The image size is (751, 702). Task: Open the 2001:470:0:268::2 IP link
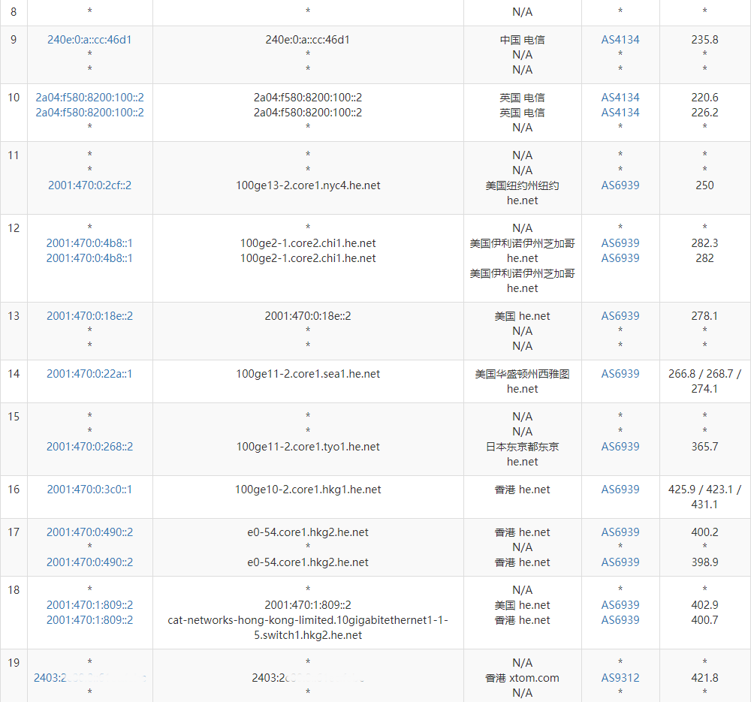(x=89, y=447)
